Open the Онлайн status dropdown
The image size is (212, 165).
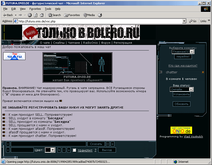point(191,89)
